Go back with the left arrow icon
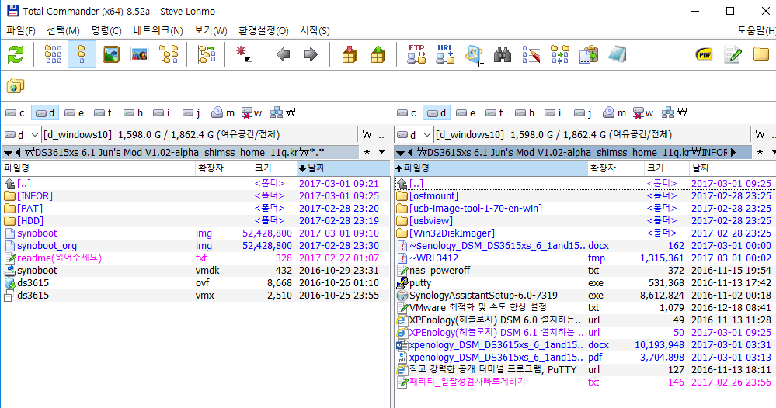The width and height of the screenshot is (776, 408). [x=283, y=54]
